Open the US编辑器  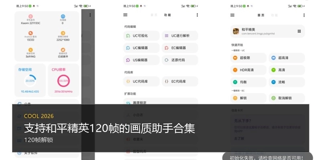141,60
